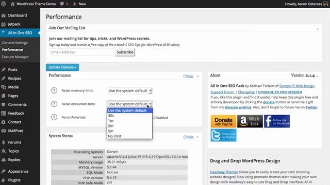This screenshot has height=185, width=330.
Task: Click the Jetpack icon in sidebar
Action: point(4,24)
